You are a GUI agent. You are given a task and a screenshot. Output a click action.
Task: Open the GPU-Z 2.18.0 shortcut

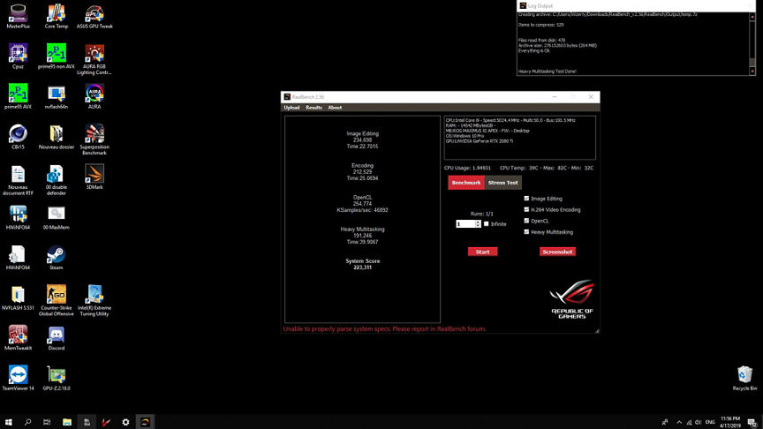[x=56, y=374]
